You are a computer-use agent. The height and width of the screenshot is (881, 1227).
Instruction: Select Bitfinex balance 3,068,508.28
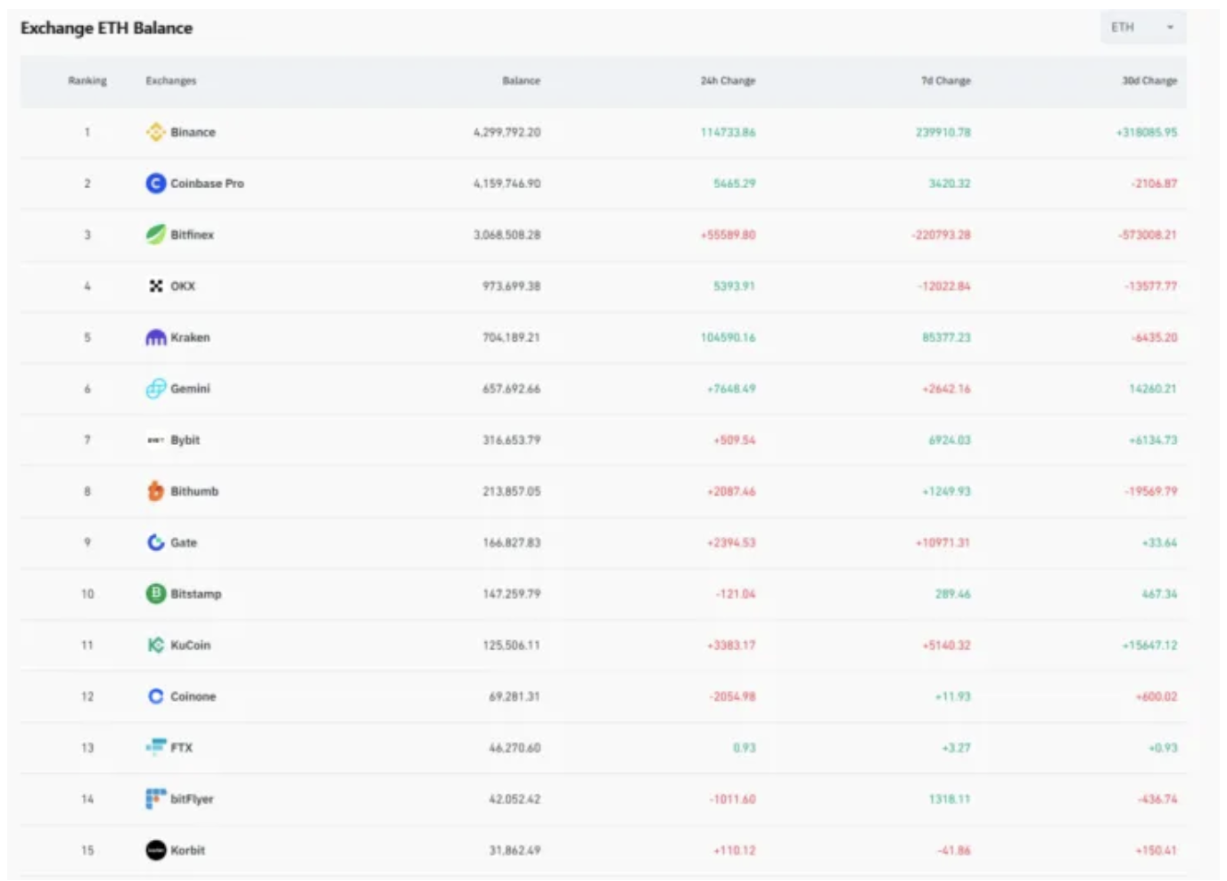[x=507, y=235]
